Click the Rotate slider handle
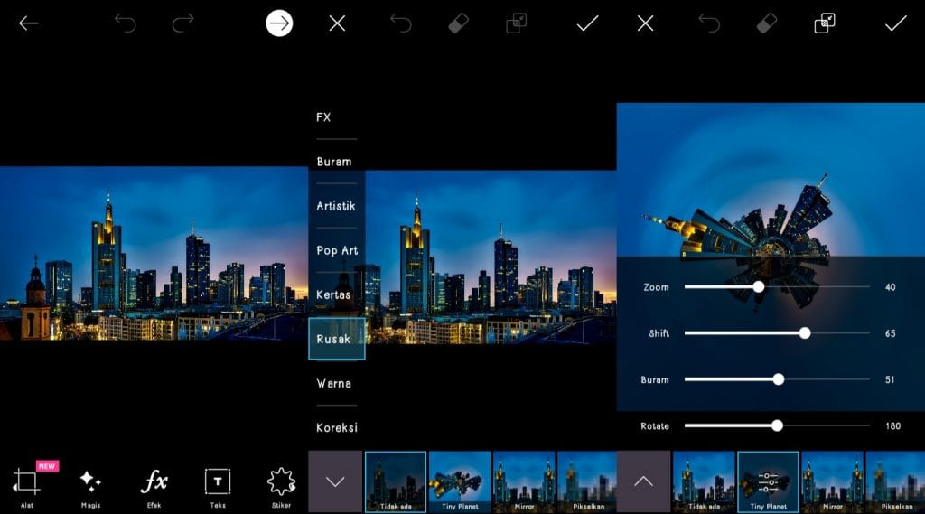The image size is (925, 514). click(777, 425)
